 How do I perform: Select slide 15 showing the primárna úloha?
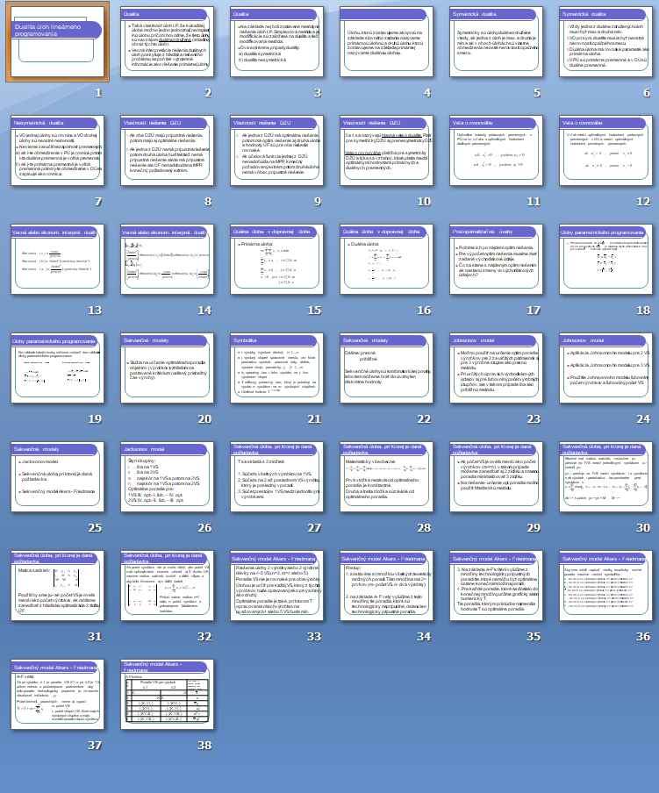pyautogui.click(x=276, y=259)
